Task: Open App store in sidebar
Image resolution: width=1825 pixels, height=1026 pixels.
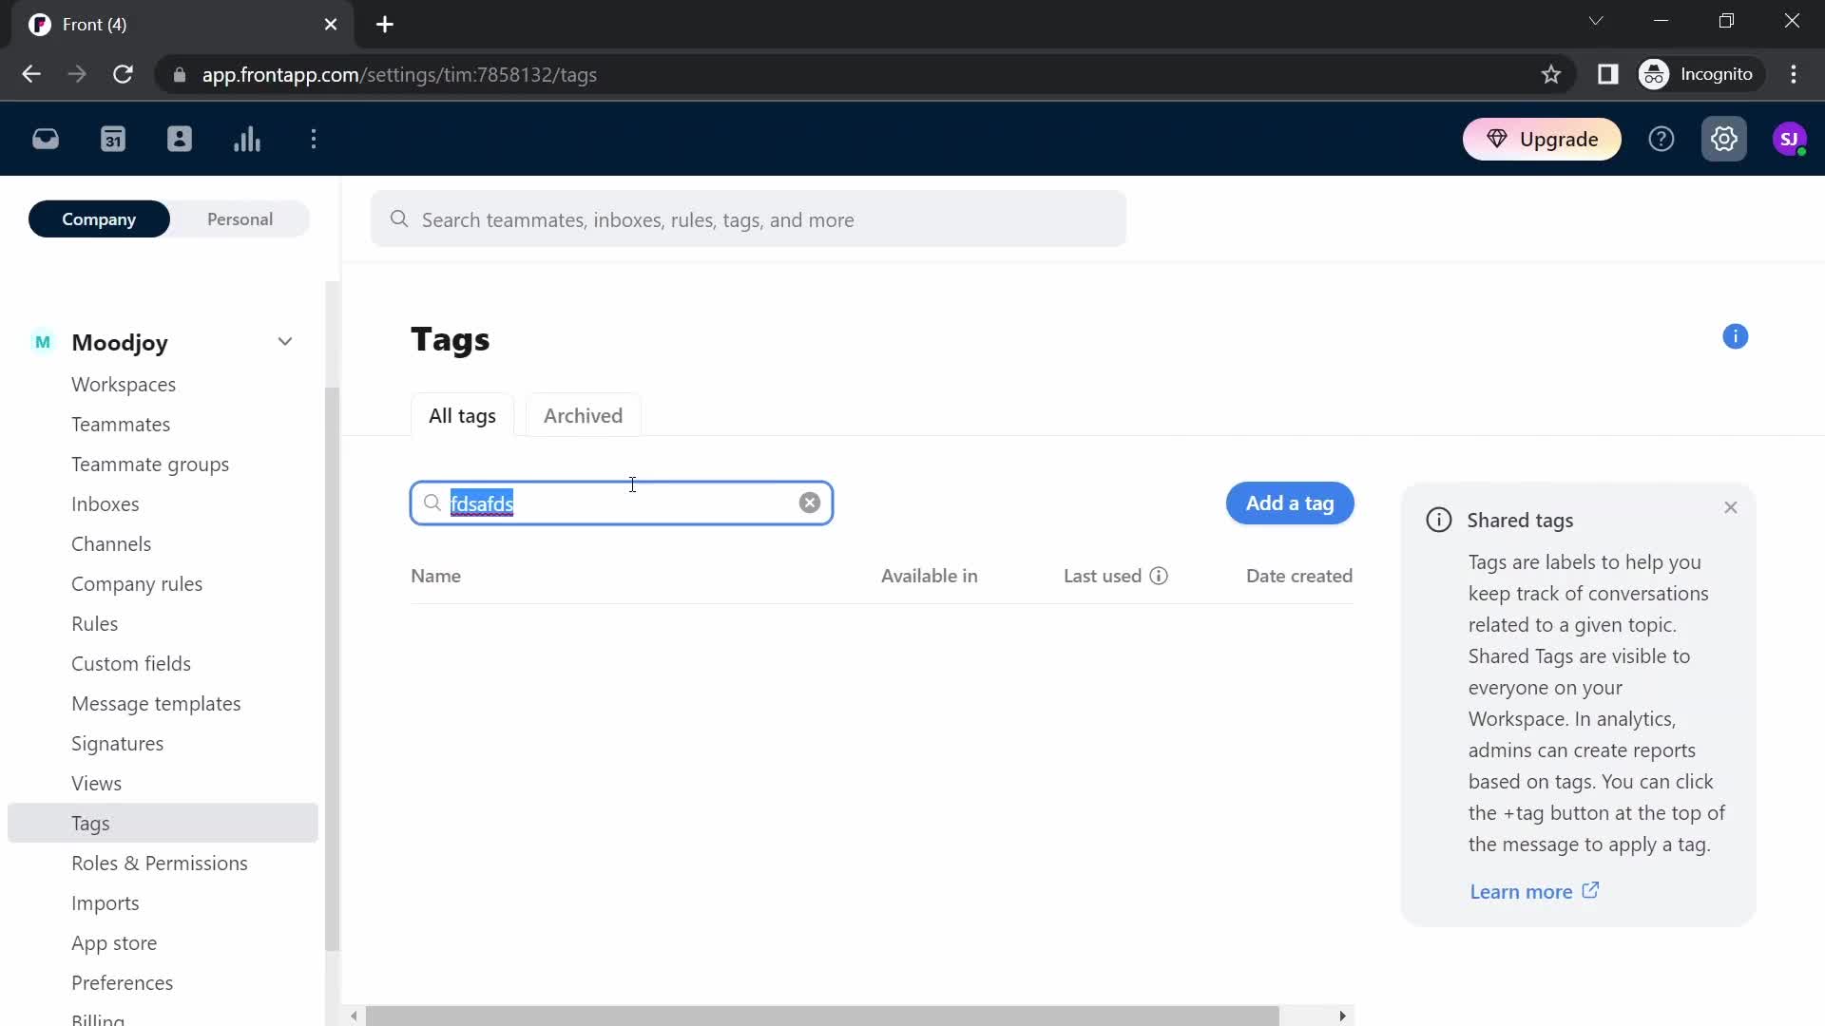Action: pos(114,943)
